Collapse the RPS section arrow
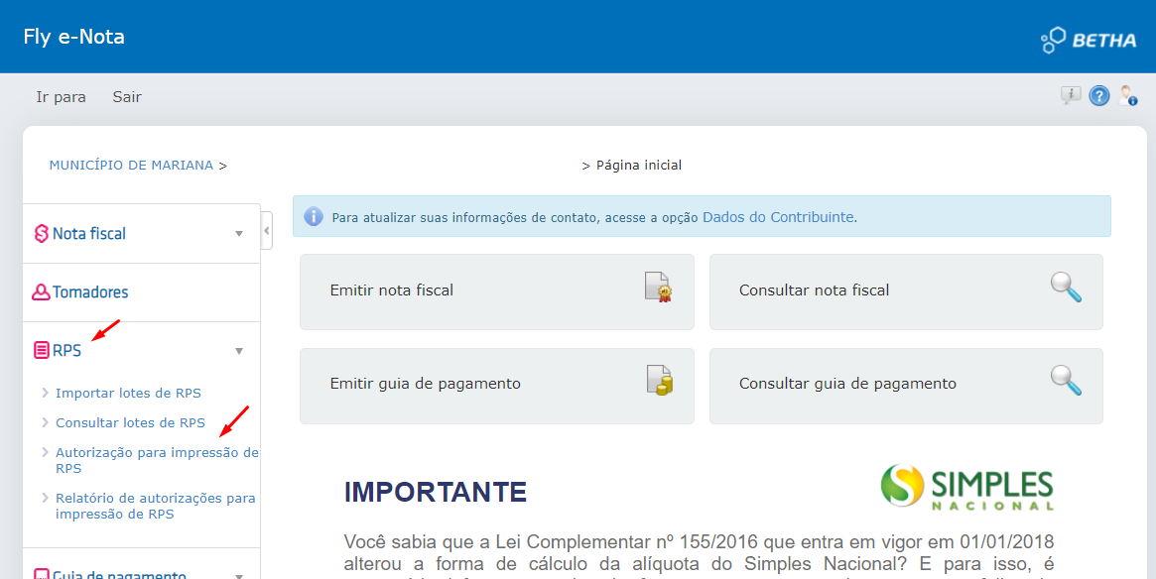The image size is (1156, 579). click(239, 351)
